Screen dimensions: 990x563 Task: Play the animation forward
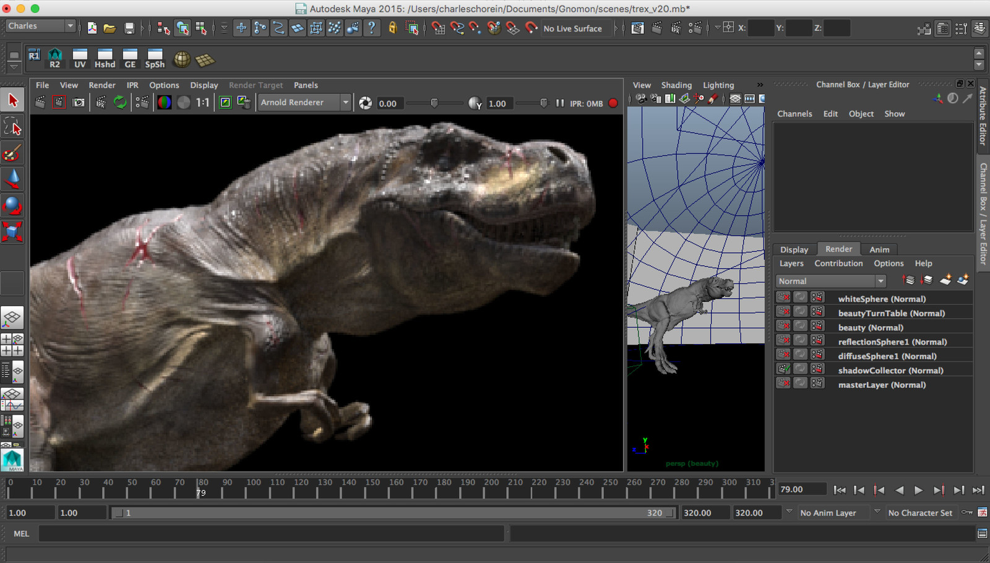pos(918,490)
